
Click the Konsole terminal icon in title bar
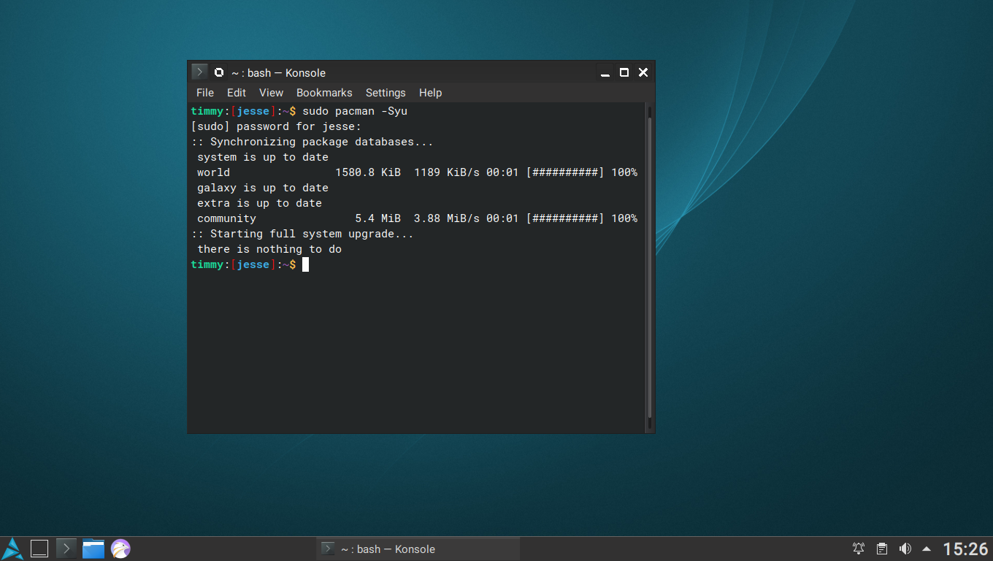pos(199,72)
